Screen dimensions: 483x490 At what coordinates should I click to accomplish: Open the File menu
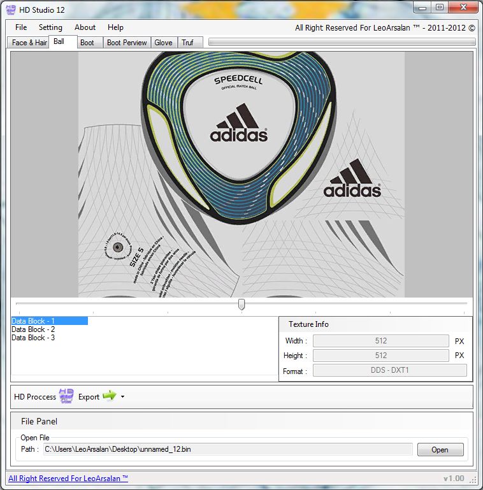[x=21, y=27]
